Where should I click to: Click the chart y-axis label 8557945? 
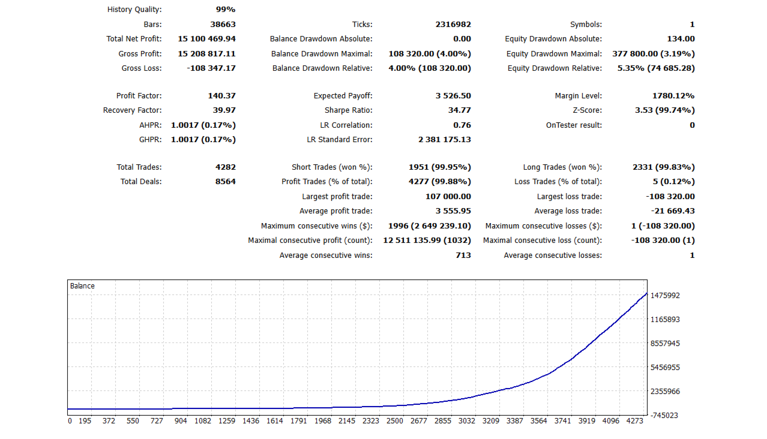coord(666,344)
